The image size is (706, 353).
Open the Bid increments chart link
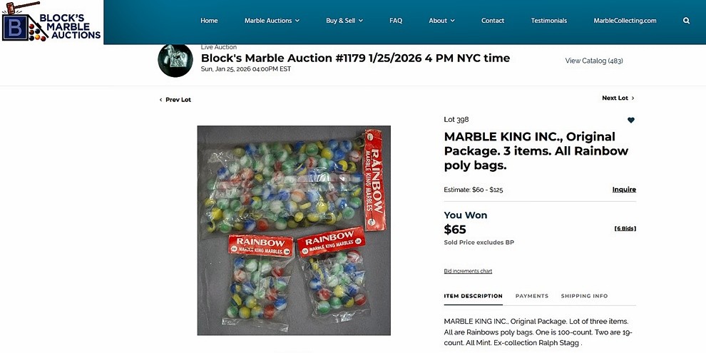click(x=468, y=271)
